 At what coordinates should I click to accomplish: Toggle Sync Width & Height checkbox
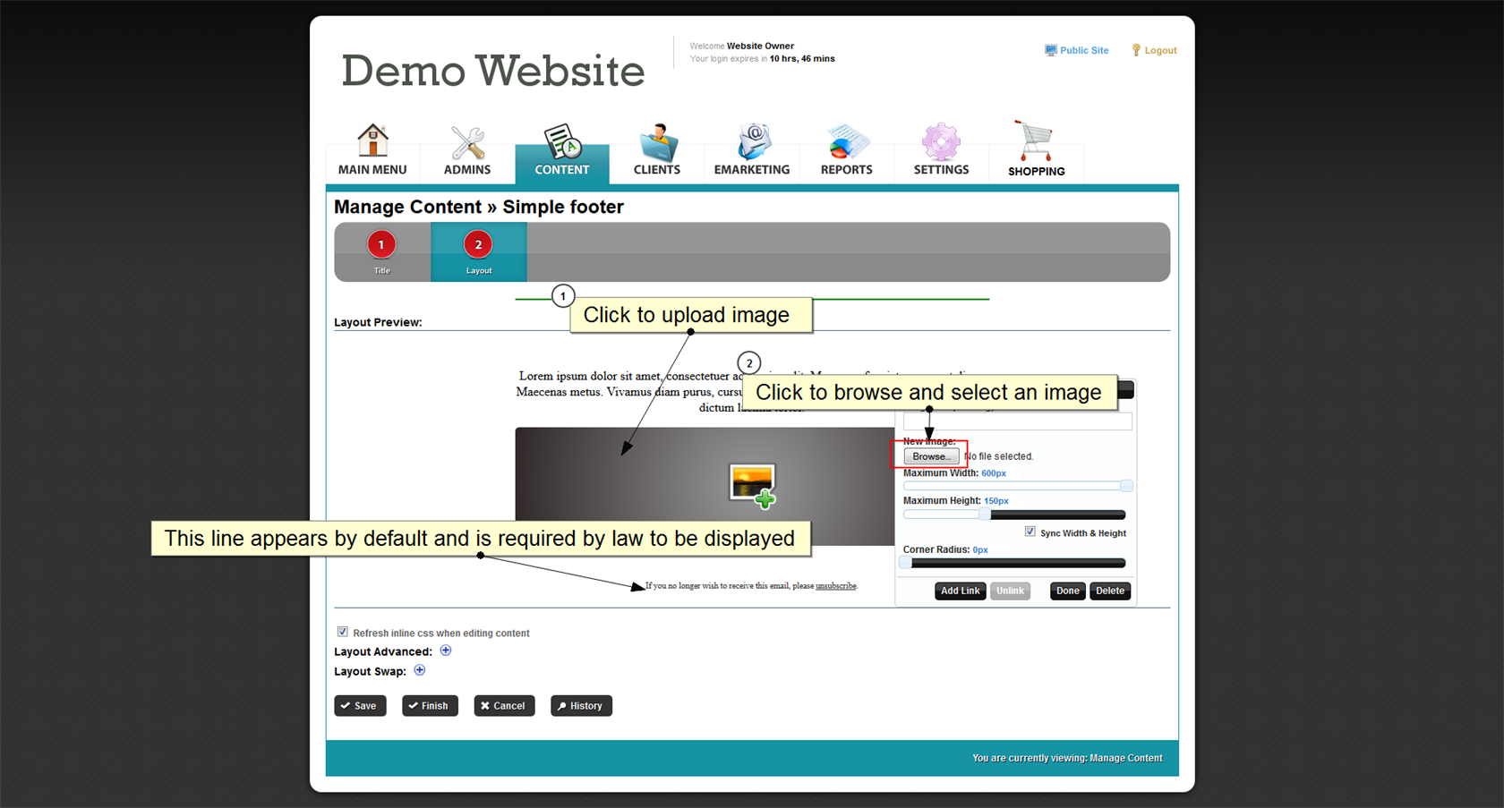[1030, 532]
